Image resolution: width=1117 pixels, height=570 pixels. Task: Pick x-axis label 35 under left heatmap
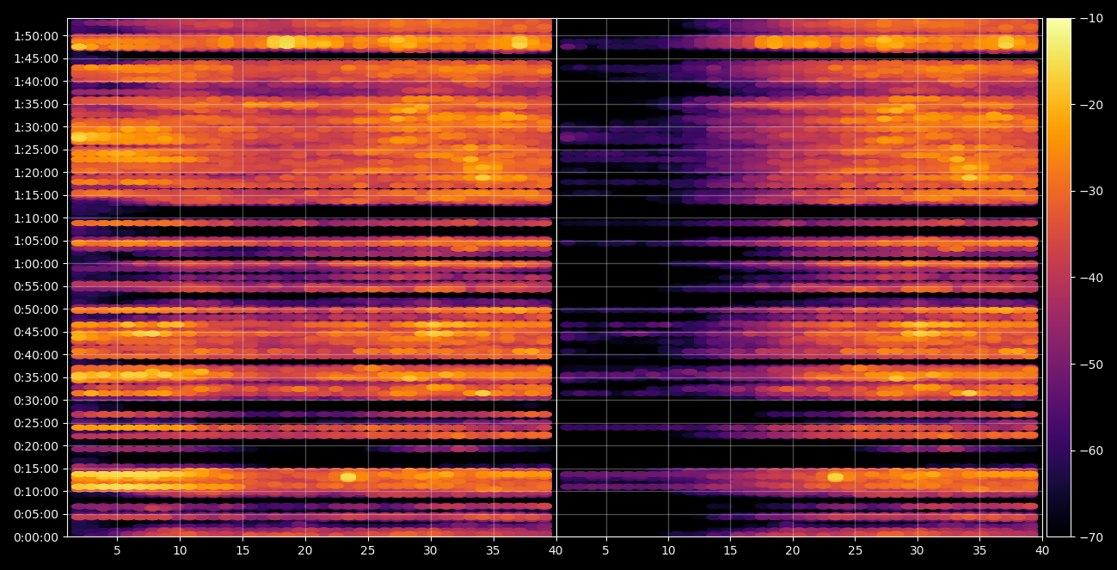click(x=494, y=551)
